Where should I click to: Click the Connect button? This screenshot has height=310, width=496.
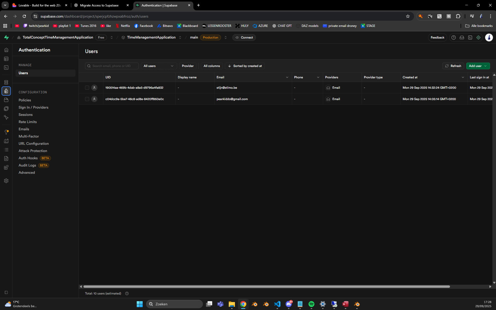coord(244,37)
